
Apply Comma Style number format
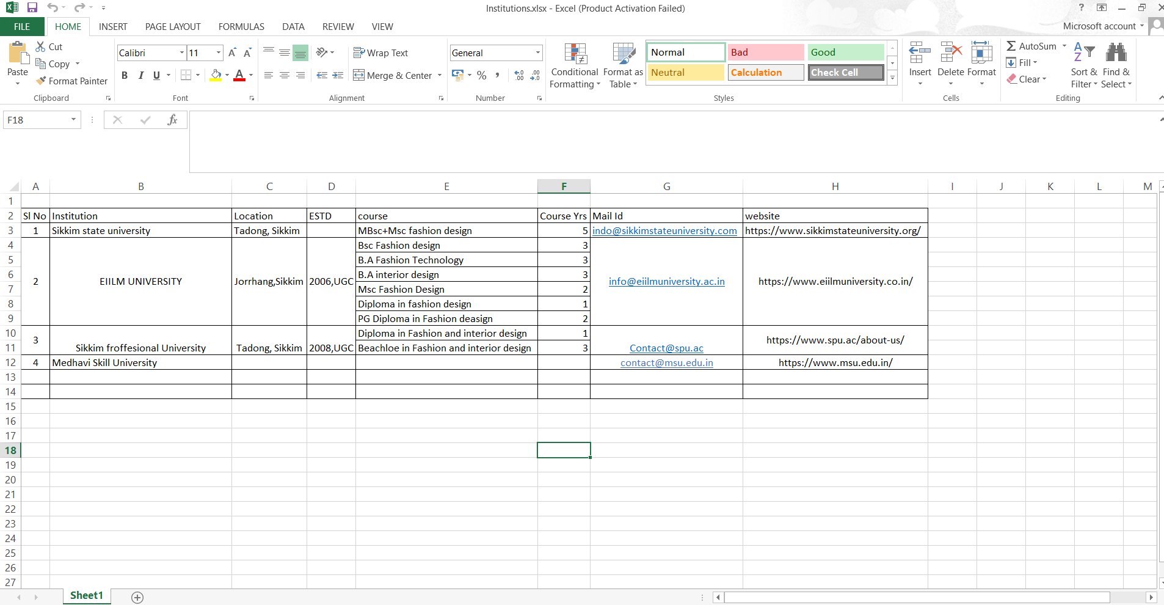click(498, 75)
